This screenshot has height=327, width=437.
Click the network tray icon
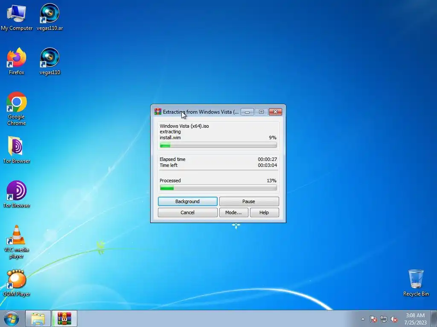[x=384, y=319]
